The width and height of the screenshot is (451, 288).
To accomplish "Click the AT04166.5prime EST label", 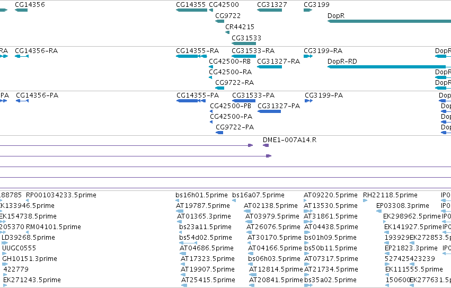I will tap(275, 248).
